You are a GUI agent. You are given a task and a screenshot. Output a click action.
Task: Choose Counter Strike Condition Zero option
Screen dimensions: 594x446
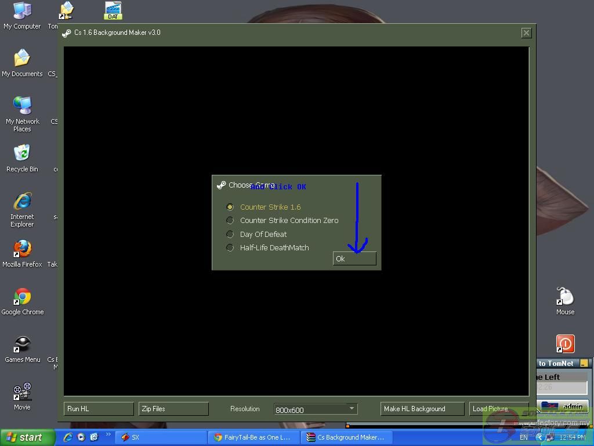click(230, 221)
